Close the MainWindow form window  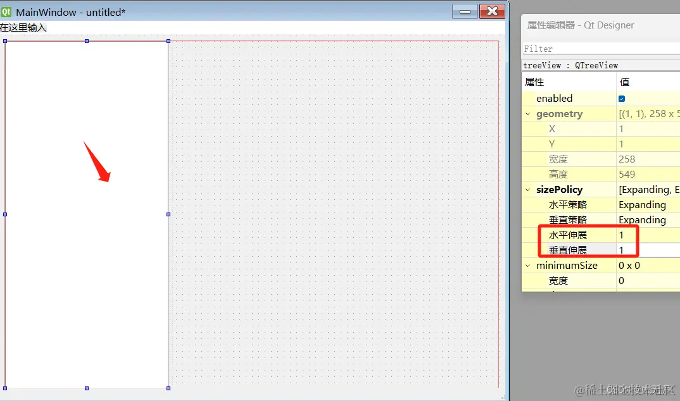click(x=492, y=11)
